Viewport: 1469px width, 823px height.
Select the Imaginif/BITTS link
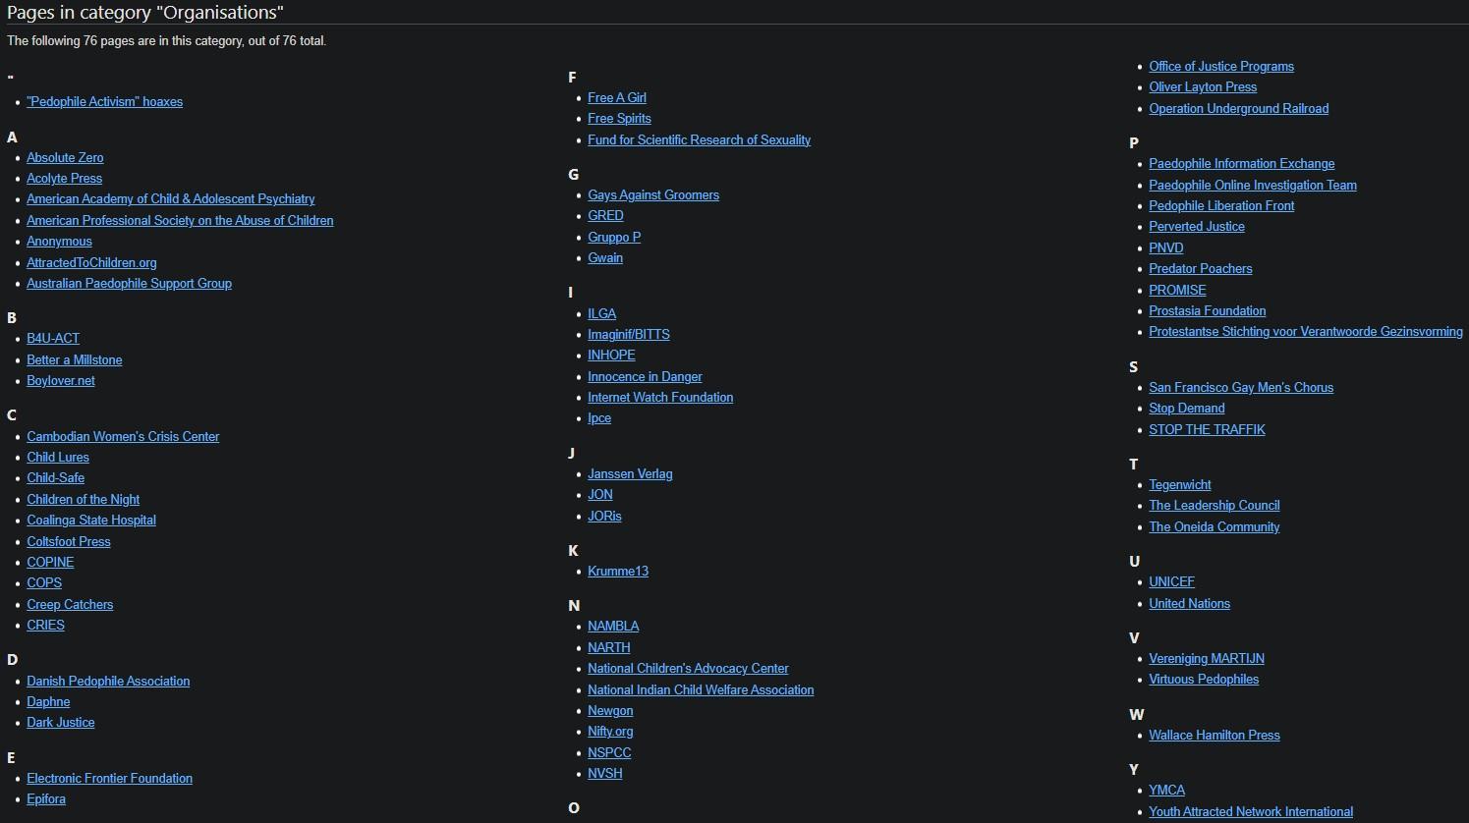(x=629, y=334)
